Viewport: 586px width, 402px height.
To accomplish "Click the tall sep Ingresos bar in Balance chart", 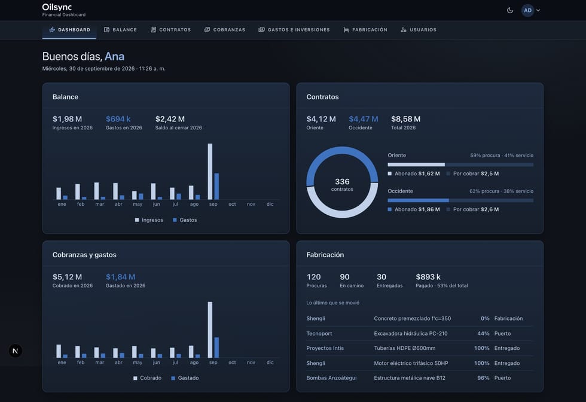I will click(210, 171).
